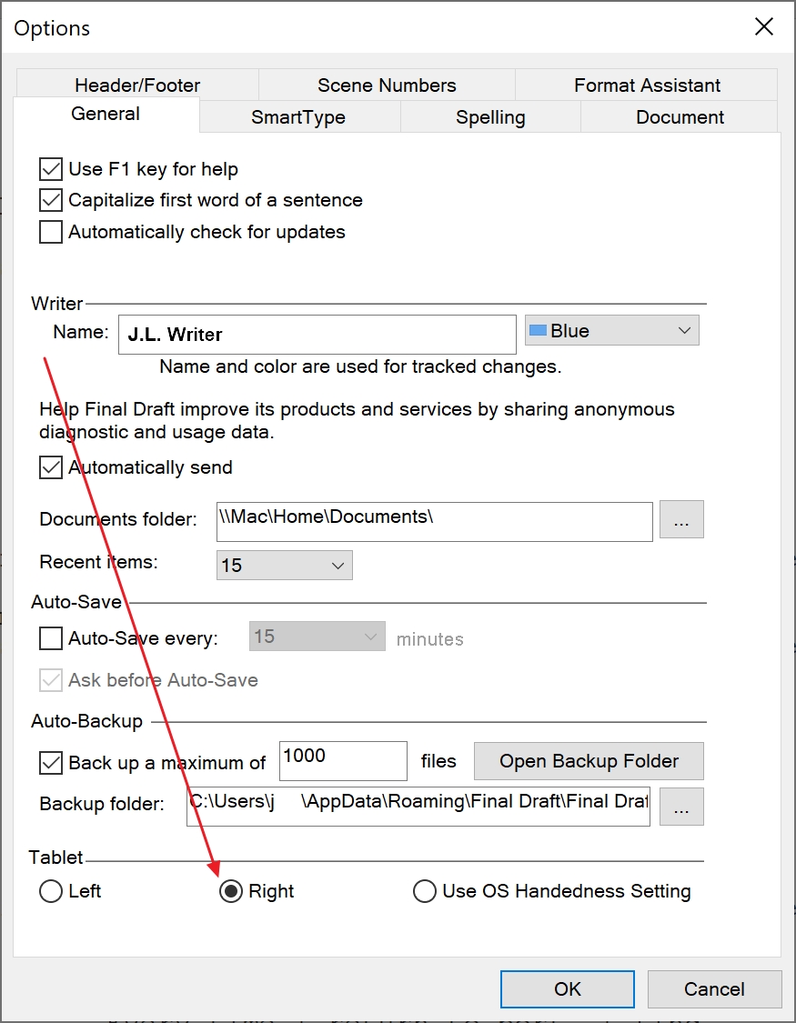
Task: Browse for the Backup folder
Action: tap(681, 807)
